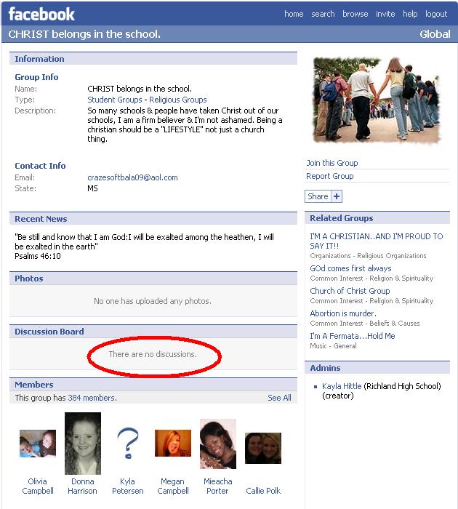This screenshot has height=509, width=458.
Task: Click the Admins section header
Action: [x=377, y=368]
